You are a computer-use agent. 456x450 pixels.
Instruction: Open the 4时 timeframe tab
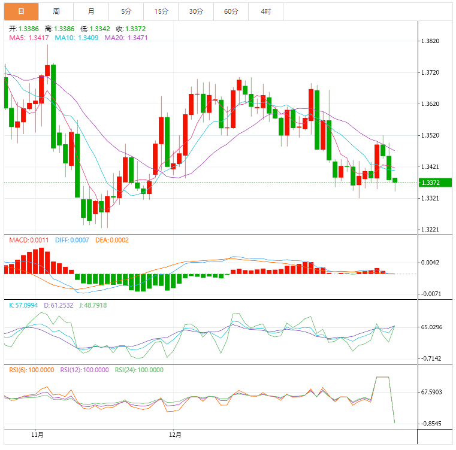point(266,11)
